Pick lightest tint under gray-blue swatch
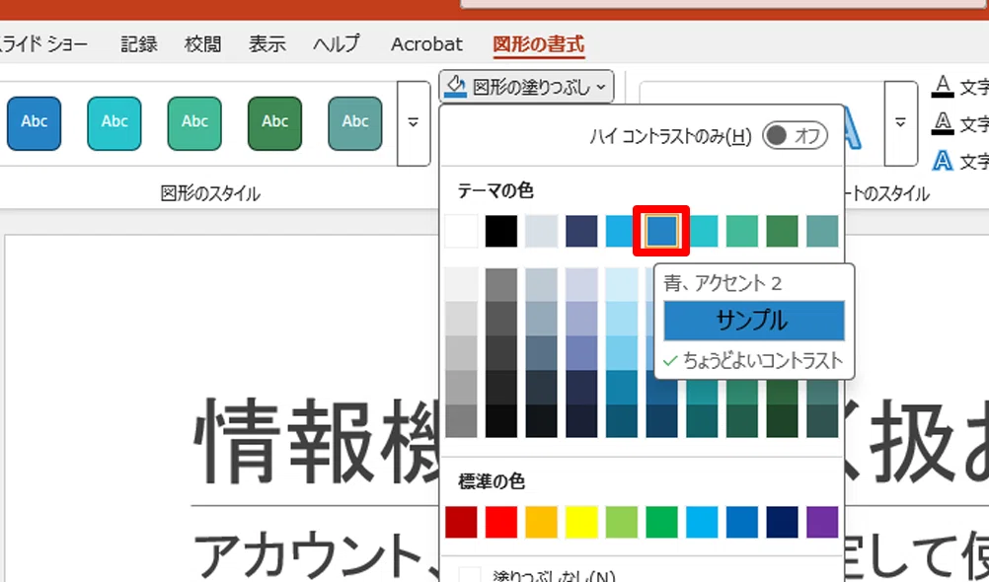Screen dimensions: 989x582 click(x=541, y=285)
